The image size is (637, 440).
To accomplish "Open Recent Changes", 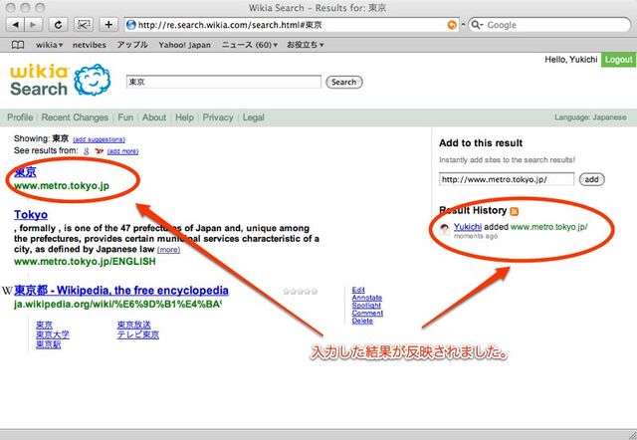I will click(x=75, y=117).
